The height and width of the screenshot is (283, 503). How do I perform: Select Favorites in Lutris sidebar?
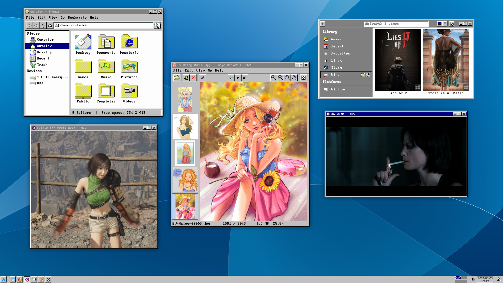point(346,53)
